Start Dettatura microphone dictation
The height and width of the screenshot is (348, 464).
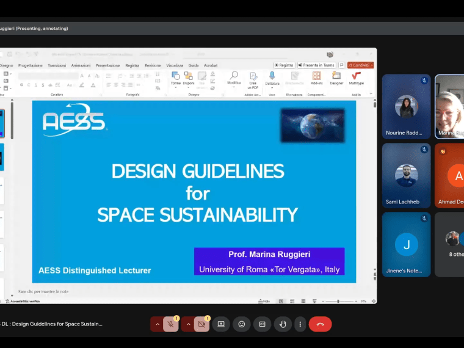pos(272,79)
